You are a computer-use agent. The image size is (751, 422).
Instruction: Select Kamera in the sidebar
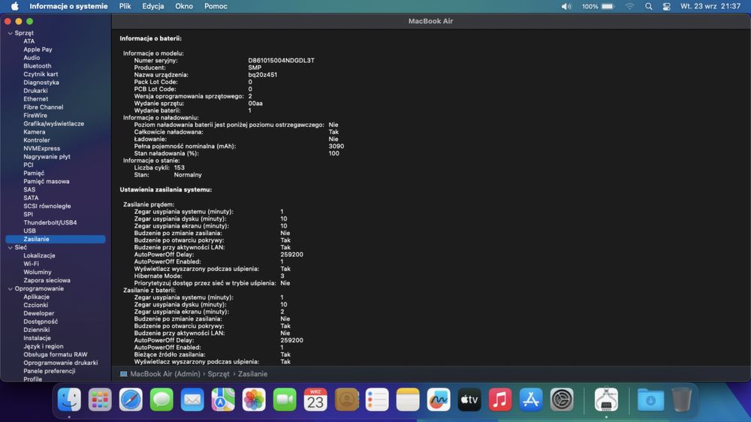point(35,131)
